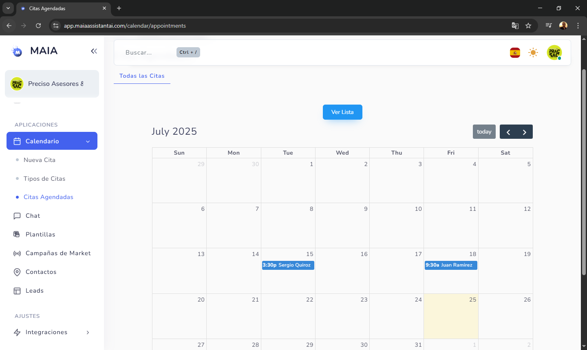Open Sergio Quiroz 3:30p appointment

pos(288,265)
